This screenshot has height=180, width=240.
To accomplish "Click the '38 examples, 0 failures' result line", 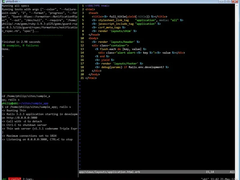I will pyautogui.click(x=20, y=46).
